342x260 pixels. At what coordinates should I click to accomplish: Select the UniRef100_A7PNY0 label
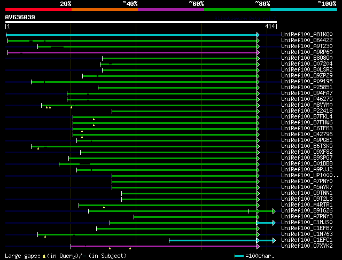pos(307,182)
